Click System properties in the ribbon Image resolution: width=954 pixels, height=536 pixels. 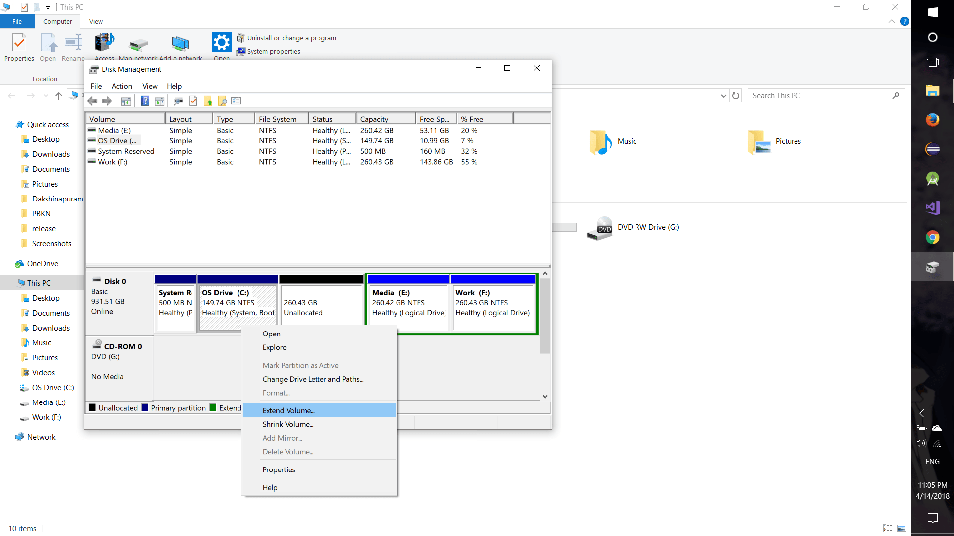pyautogui.click(x=273, y=52)
